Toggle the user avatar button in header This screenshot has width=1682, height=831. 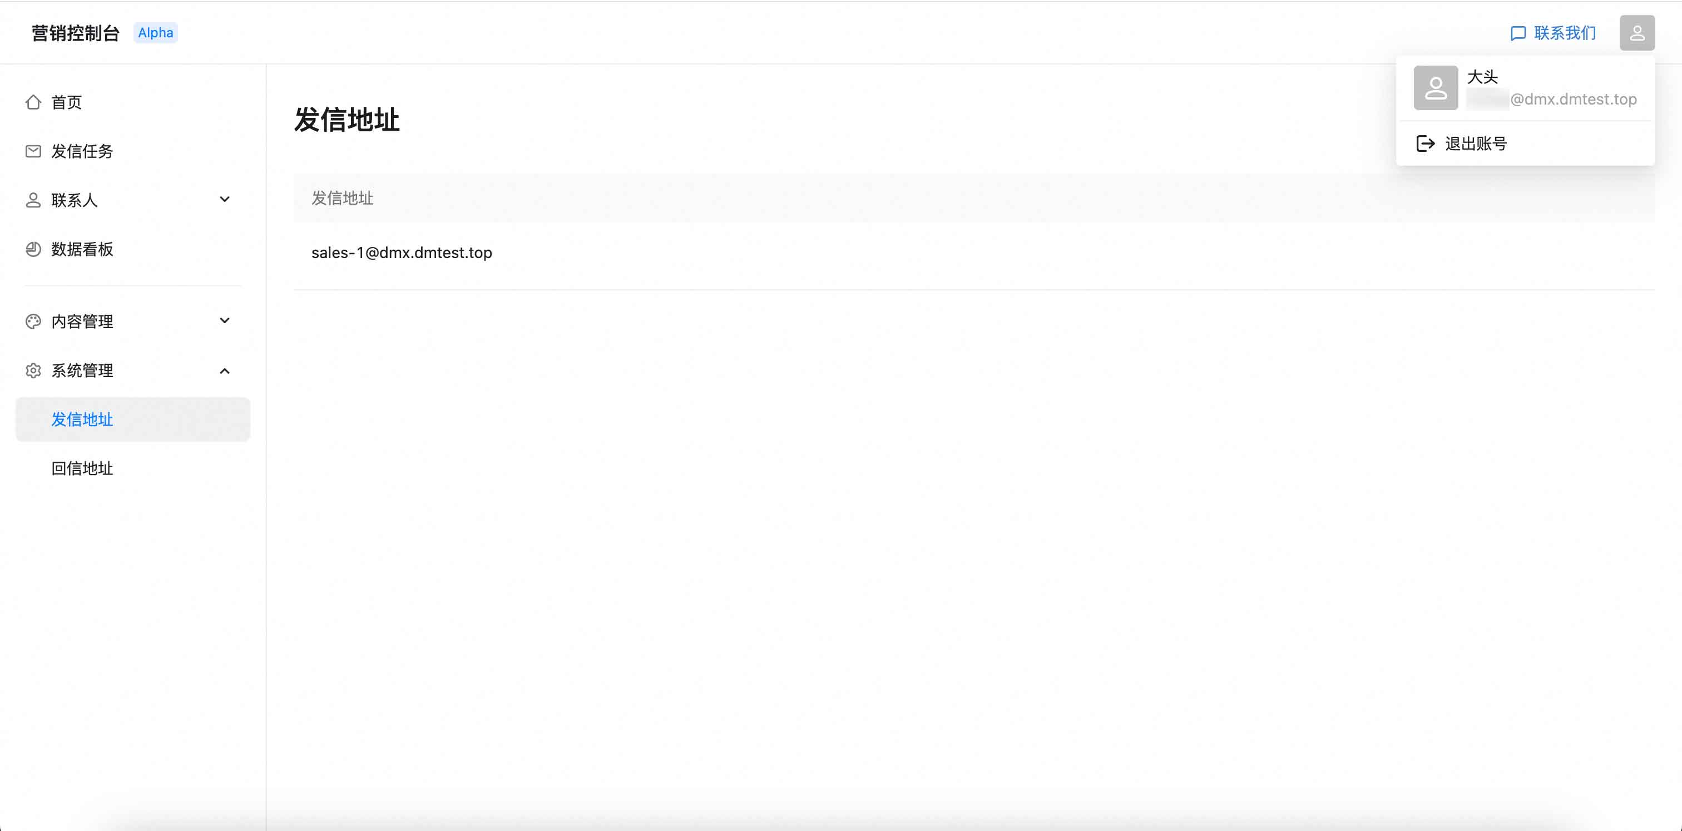[x=1636, y=33]
